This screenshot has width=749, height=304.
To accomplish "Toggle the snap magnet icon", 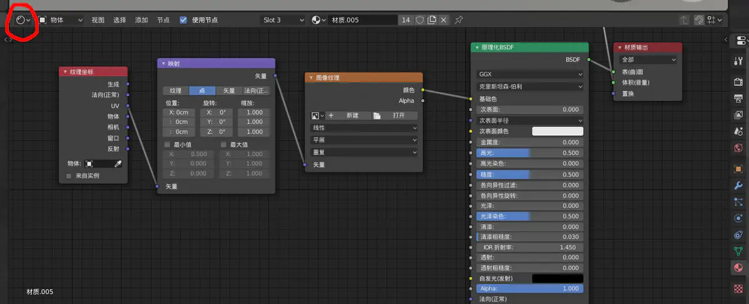I will pos(700,20).
